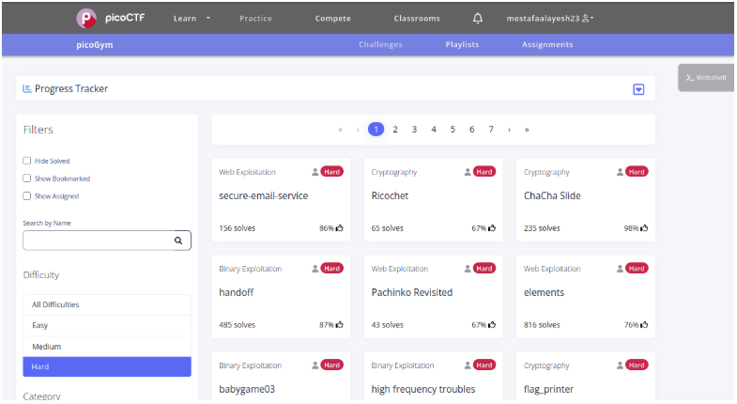Enable the Hide Solved checkbox

coord(27,161)
